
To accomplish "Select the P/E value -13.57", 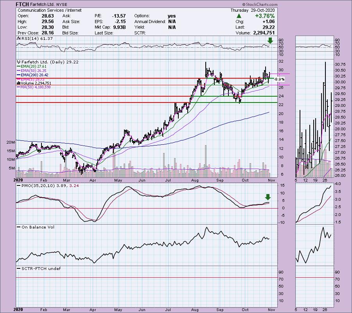I will click(119, 16).
